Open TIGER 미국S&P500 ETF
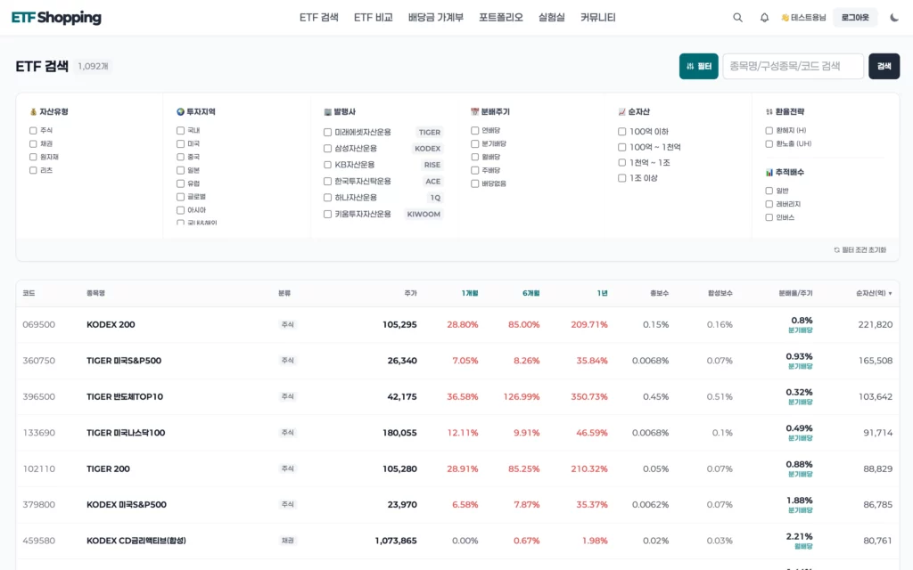This screenshot has height=570, width=913. (x=124, y=361)
